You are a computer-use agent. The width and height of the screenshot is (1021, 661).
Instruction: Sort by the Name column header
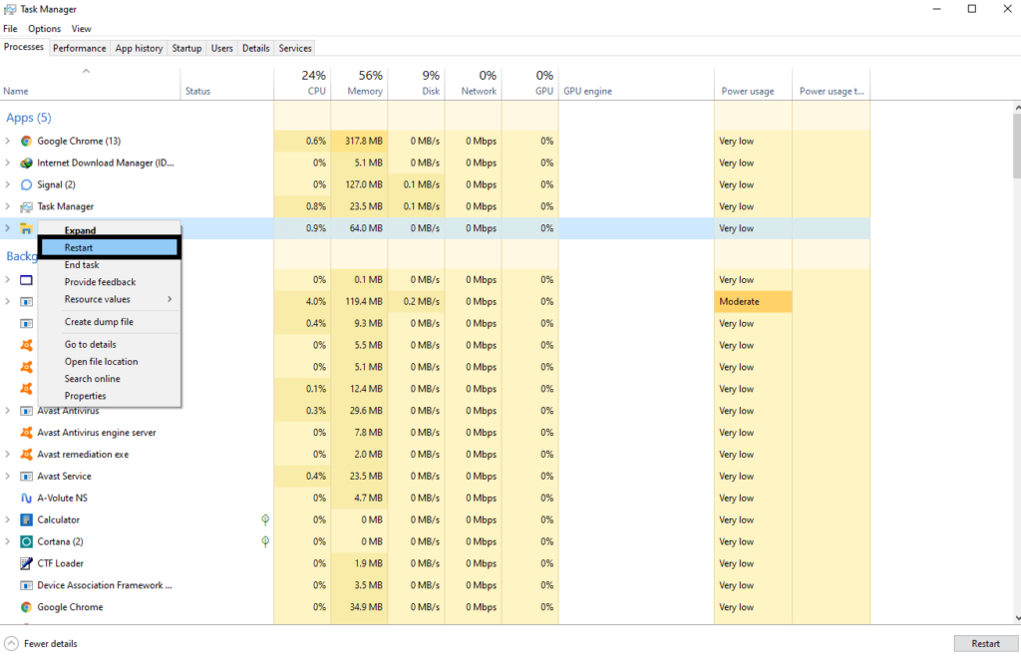click(x=90, y=83)
